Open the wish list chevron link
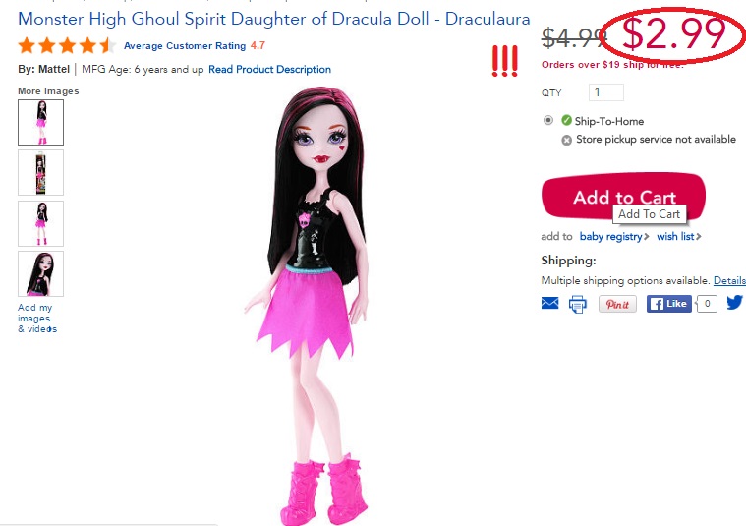The image size is (746, 526). (x=679, y=237)
